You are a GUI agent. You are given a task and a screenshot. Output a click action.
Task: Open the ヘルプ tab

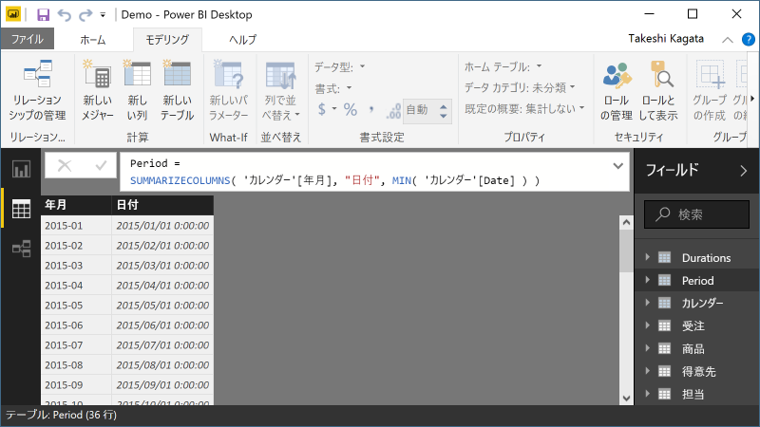coord(242,40)
